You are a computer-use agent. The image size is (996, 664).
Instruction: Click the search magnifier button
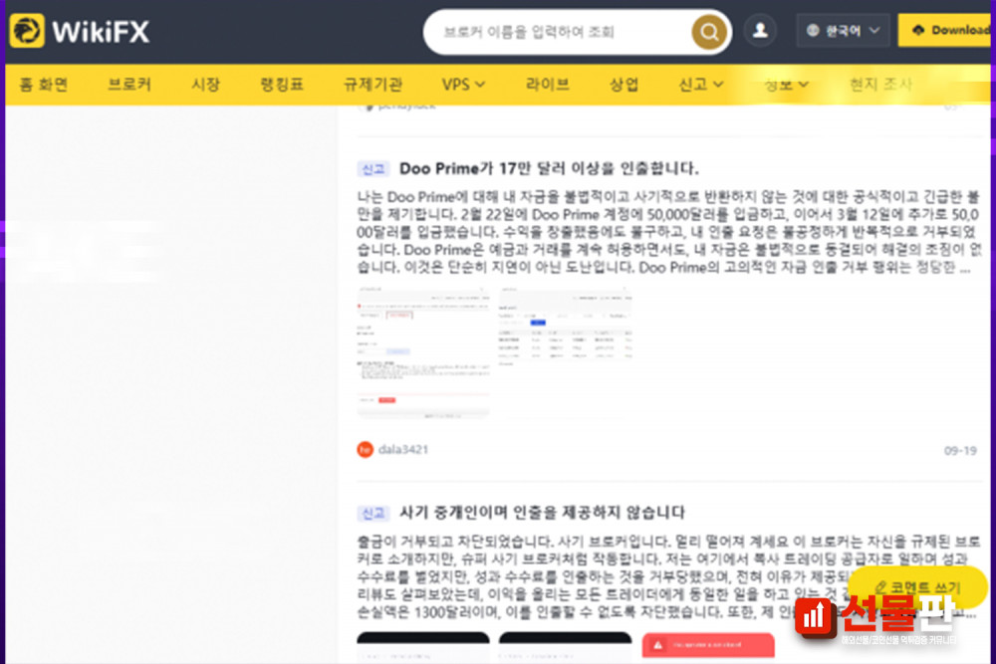click(708, 32)
